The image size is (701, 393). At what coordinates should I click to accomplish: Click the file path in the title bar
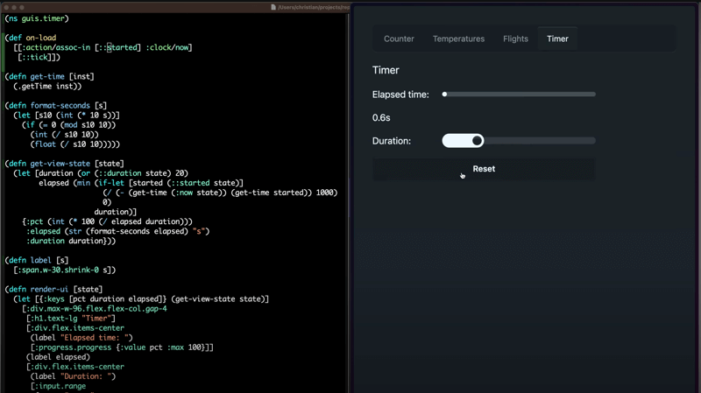(314, 7)
